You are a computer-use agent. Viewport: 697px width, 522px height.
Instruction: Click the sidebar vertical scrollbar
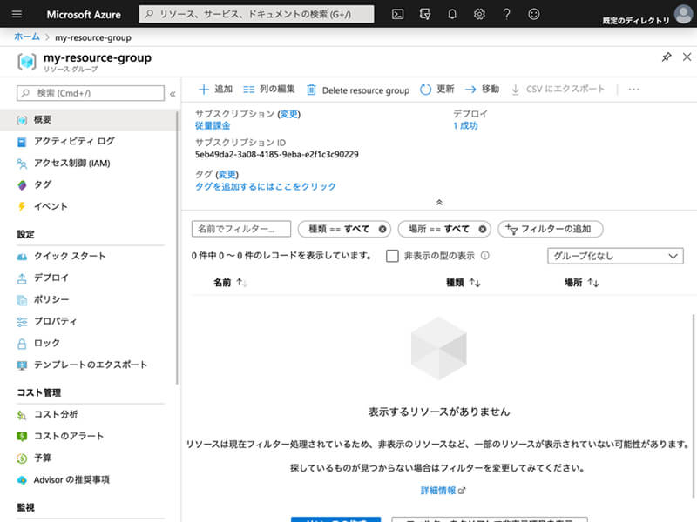coord(178,249)
